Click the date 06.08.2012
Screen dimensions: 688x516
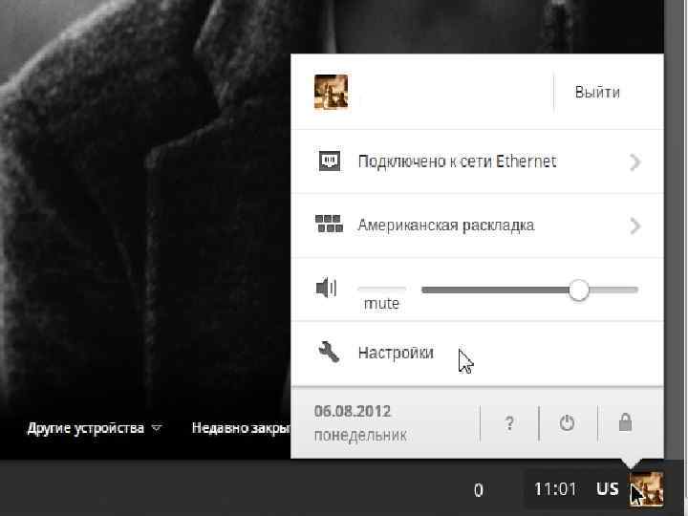pos(353,411)
